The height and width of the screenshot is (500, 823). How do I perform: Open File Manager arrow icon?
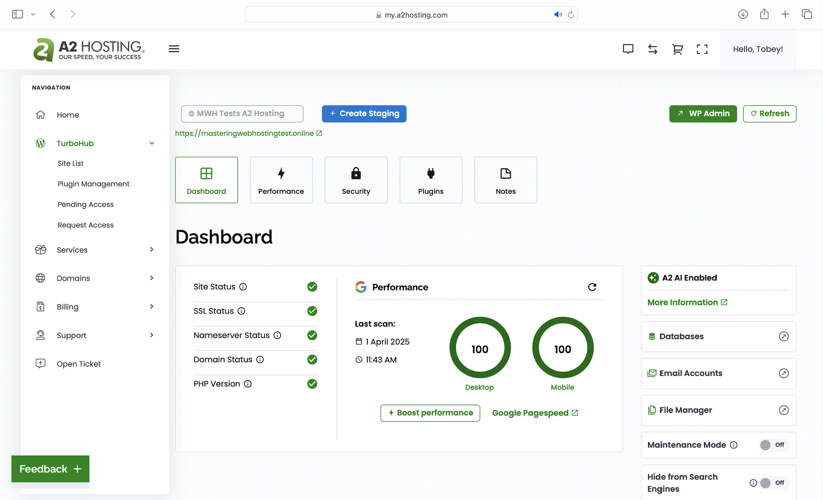[x=784, y=410]
